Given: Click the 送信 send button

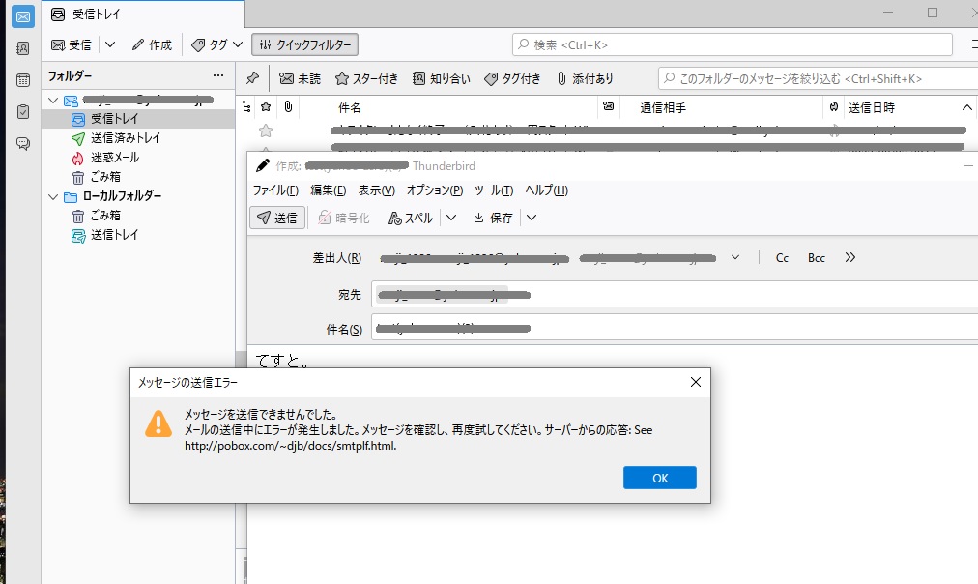Looking at the screenshot, I should tap(278, 218).
